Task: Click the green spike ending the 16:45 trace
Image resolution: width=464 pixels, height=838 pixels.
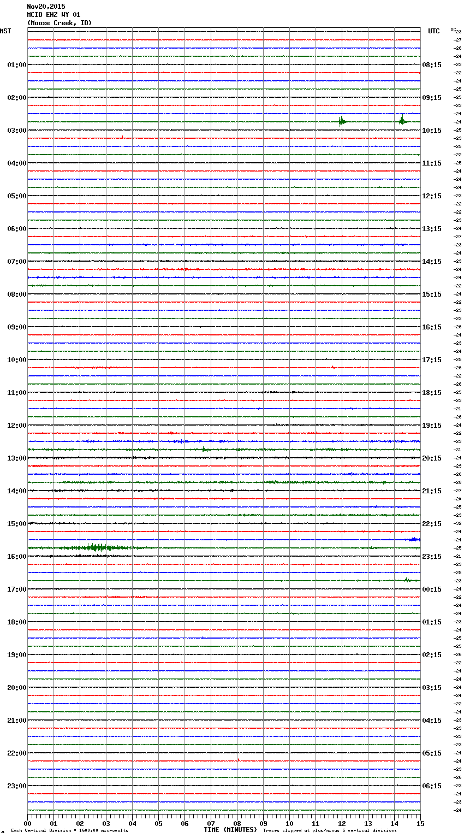Action: click(407, 580)
